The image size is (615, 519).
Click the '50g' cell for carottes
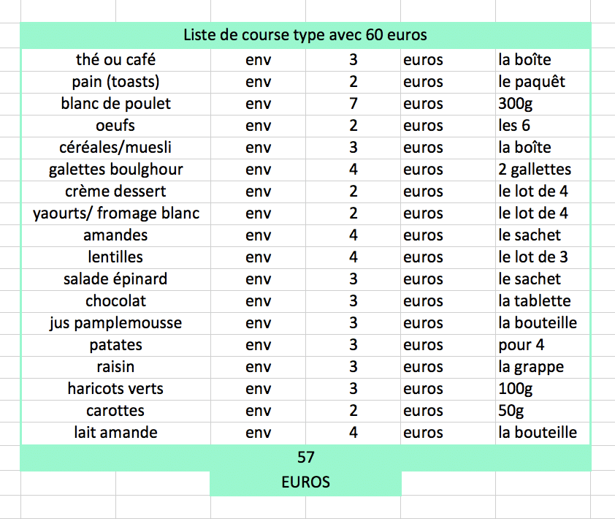543,411
